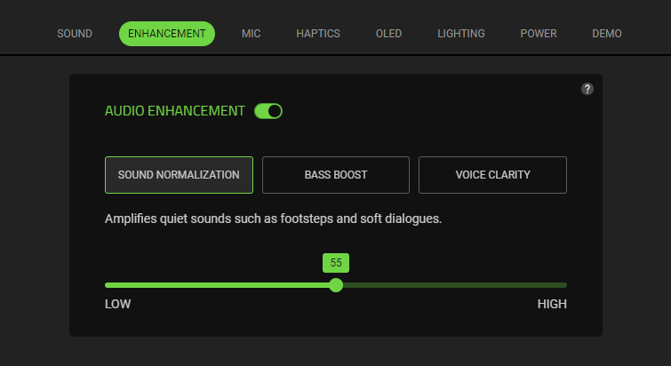Switch to the SOUND tab
The width and height of the screenshot is (671, 366).
[x=75, y=34]
